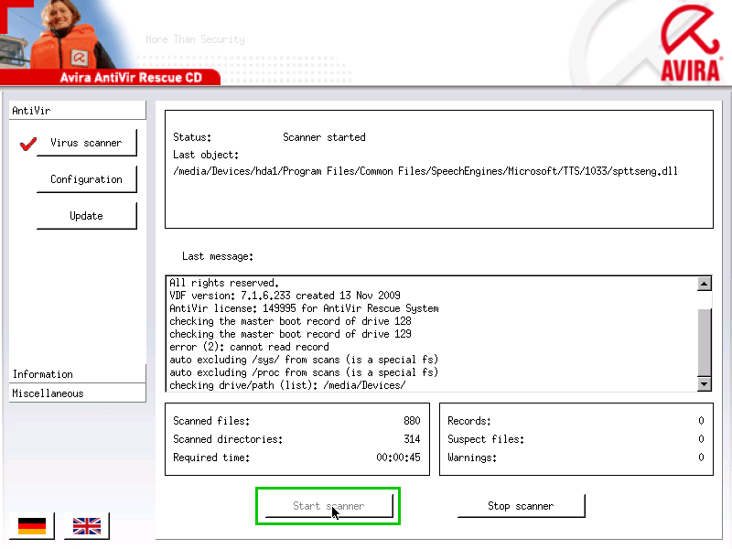Click the message log scrollbar thumb
This screenshot has width=732, height=549.
(x=704, y=341)
